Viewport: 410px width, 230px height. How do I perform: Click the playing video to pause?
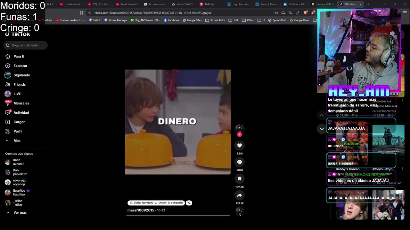click(178, 122)
